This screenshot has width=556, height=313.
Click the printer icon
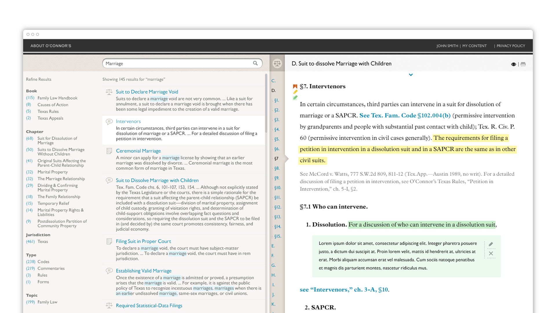point(523,64)
